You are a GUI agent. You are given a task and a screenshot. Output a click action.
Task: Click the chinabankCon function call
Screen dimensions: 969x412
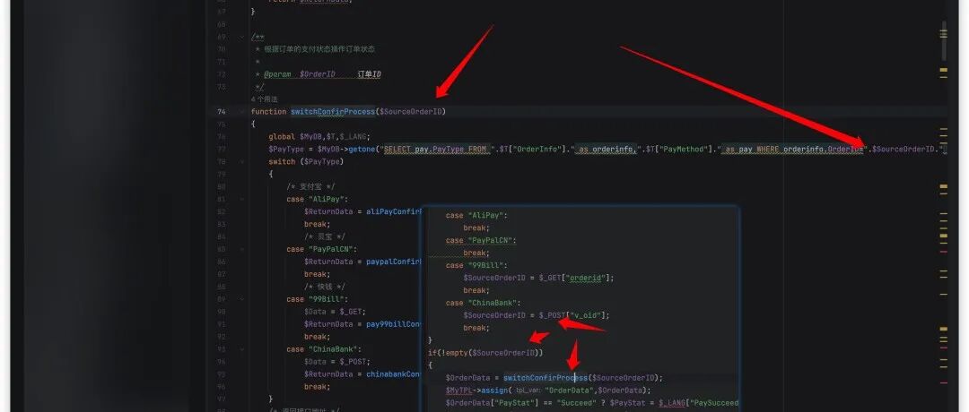(x=393, y=373)
